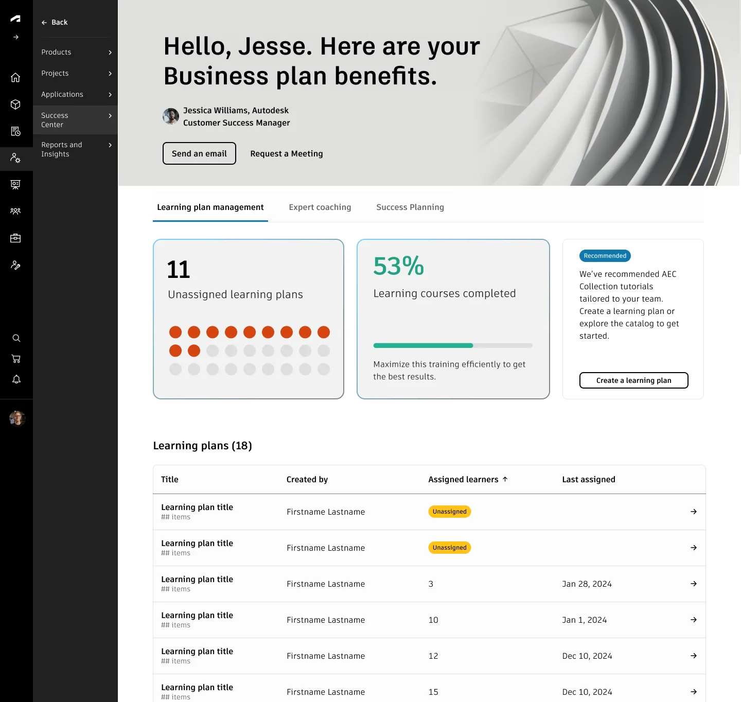The image size is (741, 702).
Task: Open first Unassigned plan via its arrow
Action: click(694, 512)
